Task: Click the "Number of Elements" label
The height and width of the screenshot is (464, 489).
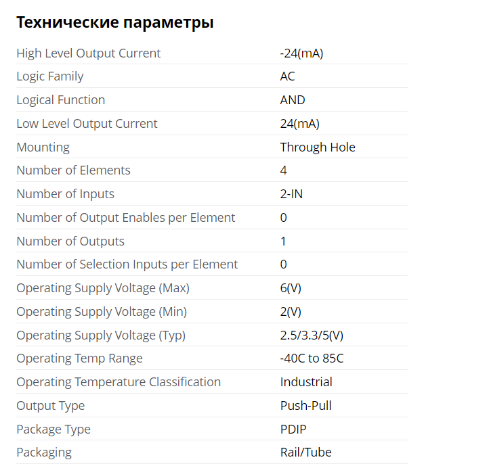Action: (73, 170)
